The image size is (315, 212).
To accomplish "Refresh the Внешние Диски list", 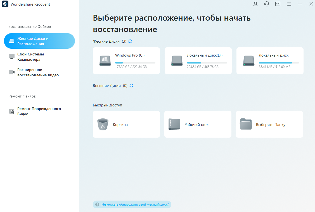I will coord(131,86).
